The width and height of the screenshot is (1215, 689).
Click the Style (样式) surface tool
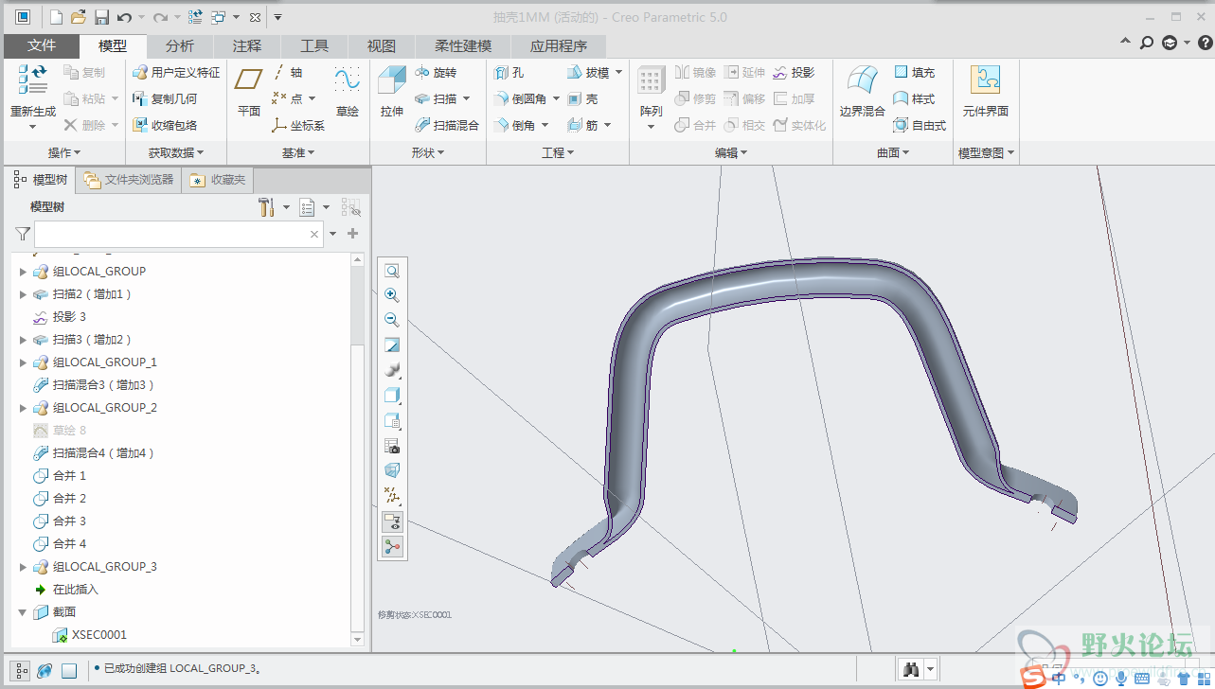(x=914, y=98)
